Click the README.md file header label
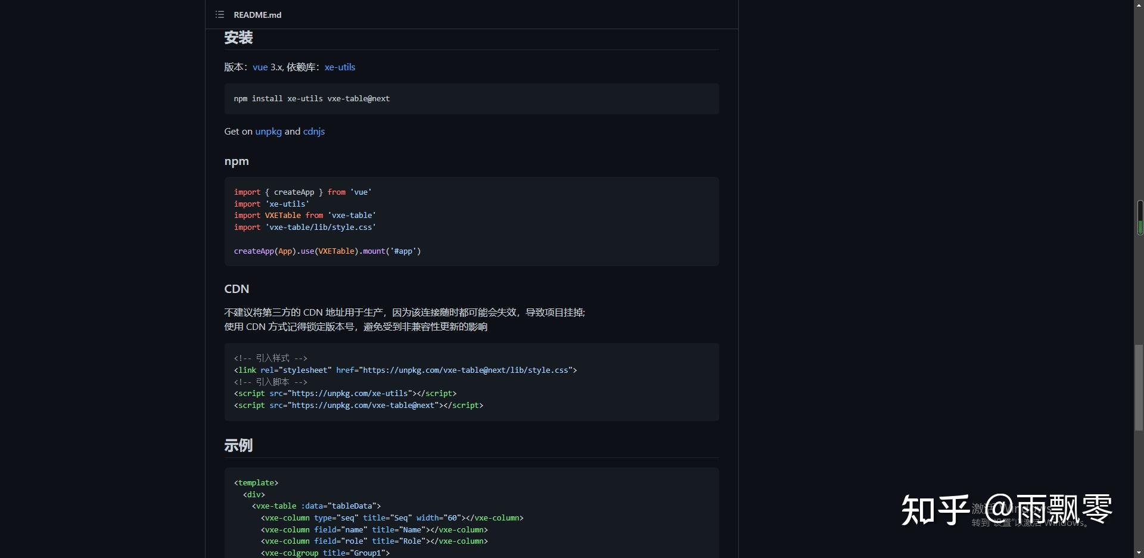The image size is (1144, 558). (257, 15)
